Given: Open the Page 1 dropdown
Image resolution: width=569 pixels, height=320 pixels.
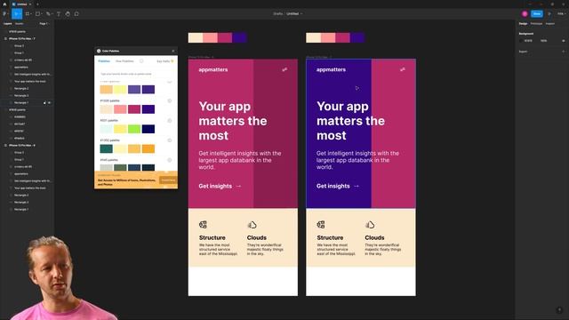Looking at the screenshot, I should tap(44, 24).
